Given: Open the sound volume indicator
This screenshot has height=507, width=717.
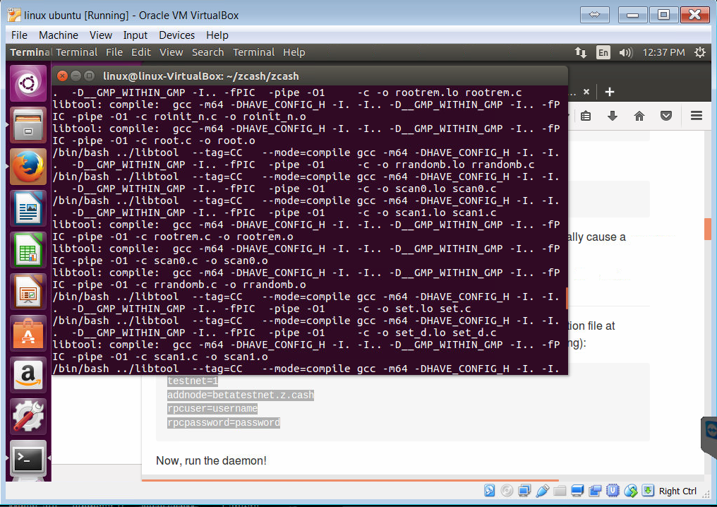Looking at the screenshot, I should 625,53.
